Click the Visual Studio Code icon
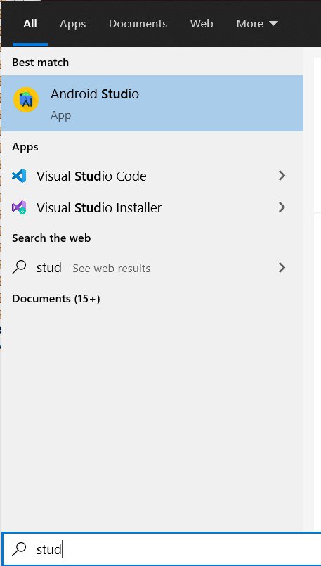Image resolution: width=321 pixels, height=566 pixels. [x=19, y=176]
